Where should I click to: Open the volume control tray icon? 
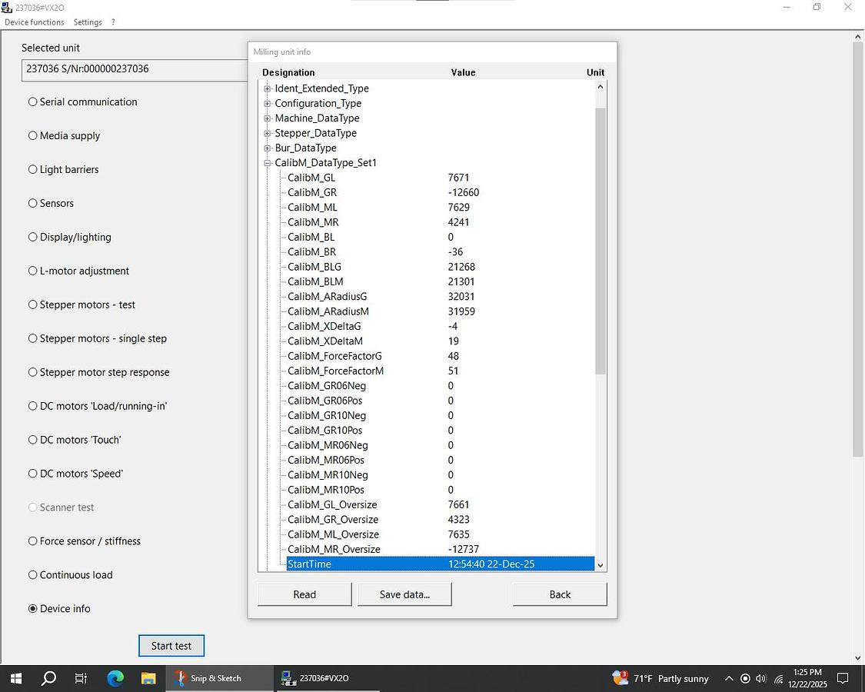(x=761, y=679)
